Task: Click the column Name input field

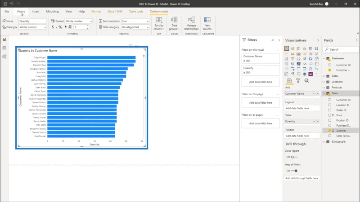Action: coord(32,21)
